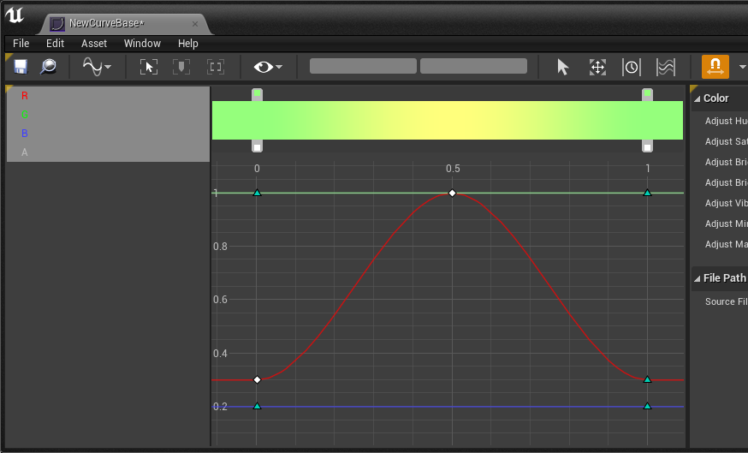Toggle the eye view options icon
This screenshot has height=453, width=748.
pos(264,67)
